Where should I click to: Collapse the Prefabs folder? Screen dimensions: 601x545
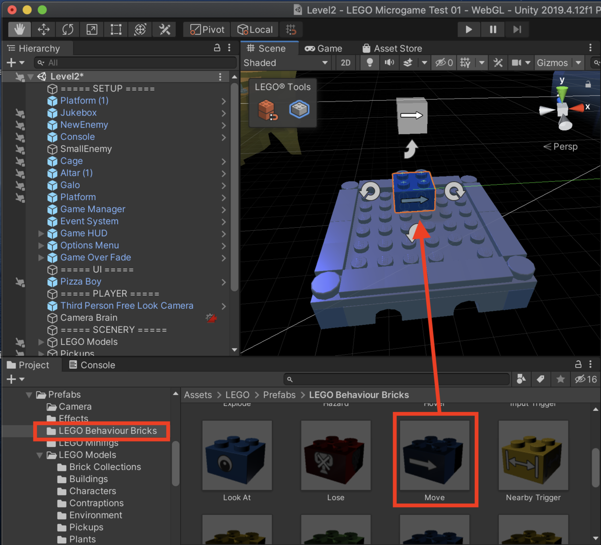point(29,395)
